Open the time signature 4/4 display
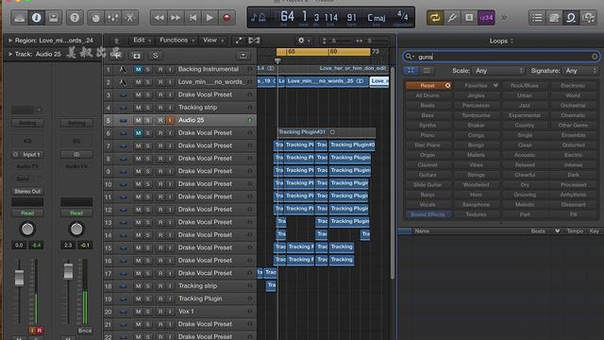Screen dimensions: 604x340 pyautogui.click(x=402, y=17)
